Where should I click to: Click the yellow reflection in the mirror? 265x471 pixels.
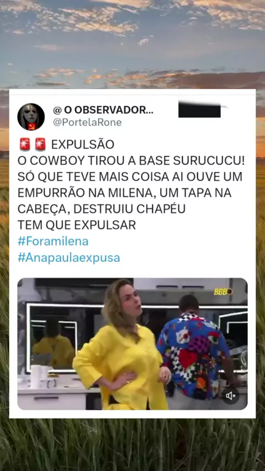point(54,350)
